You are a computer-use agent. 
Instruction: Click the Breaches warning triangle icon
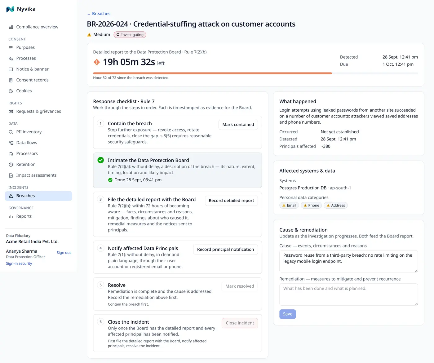coord(11,196)
